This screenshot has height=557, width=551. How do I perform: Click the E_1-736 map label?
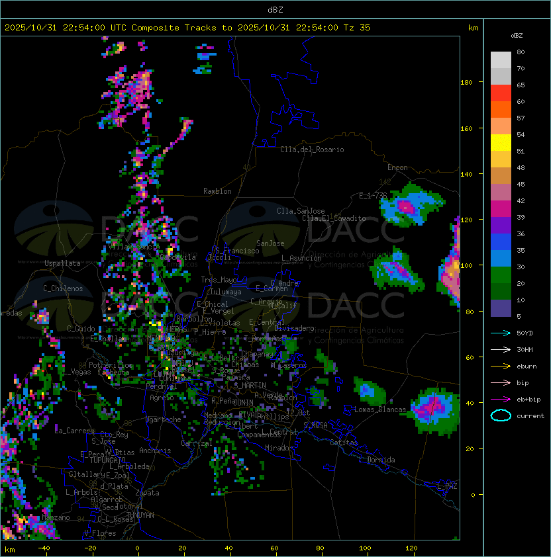(x=373, y=196)
